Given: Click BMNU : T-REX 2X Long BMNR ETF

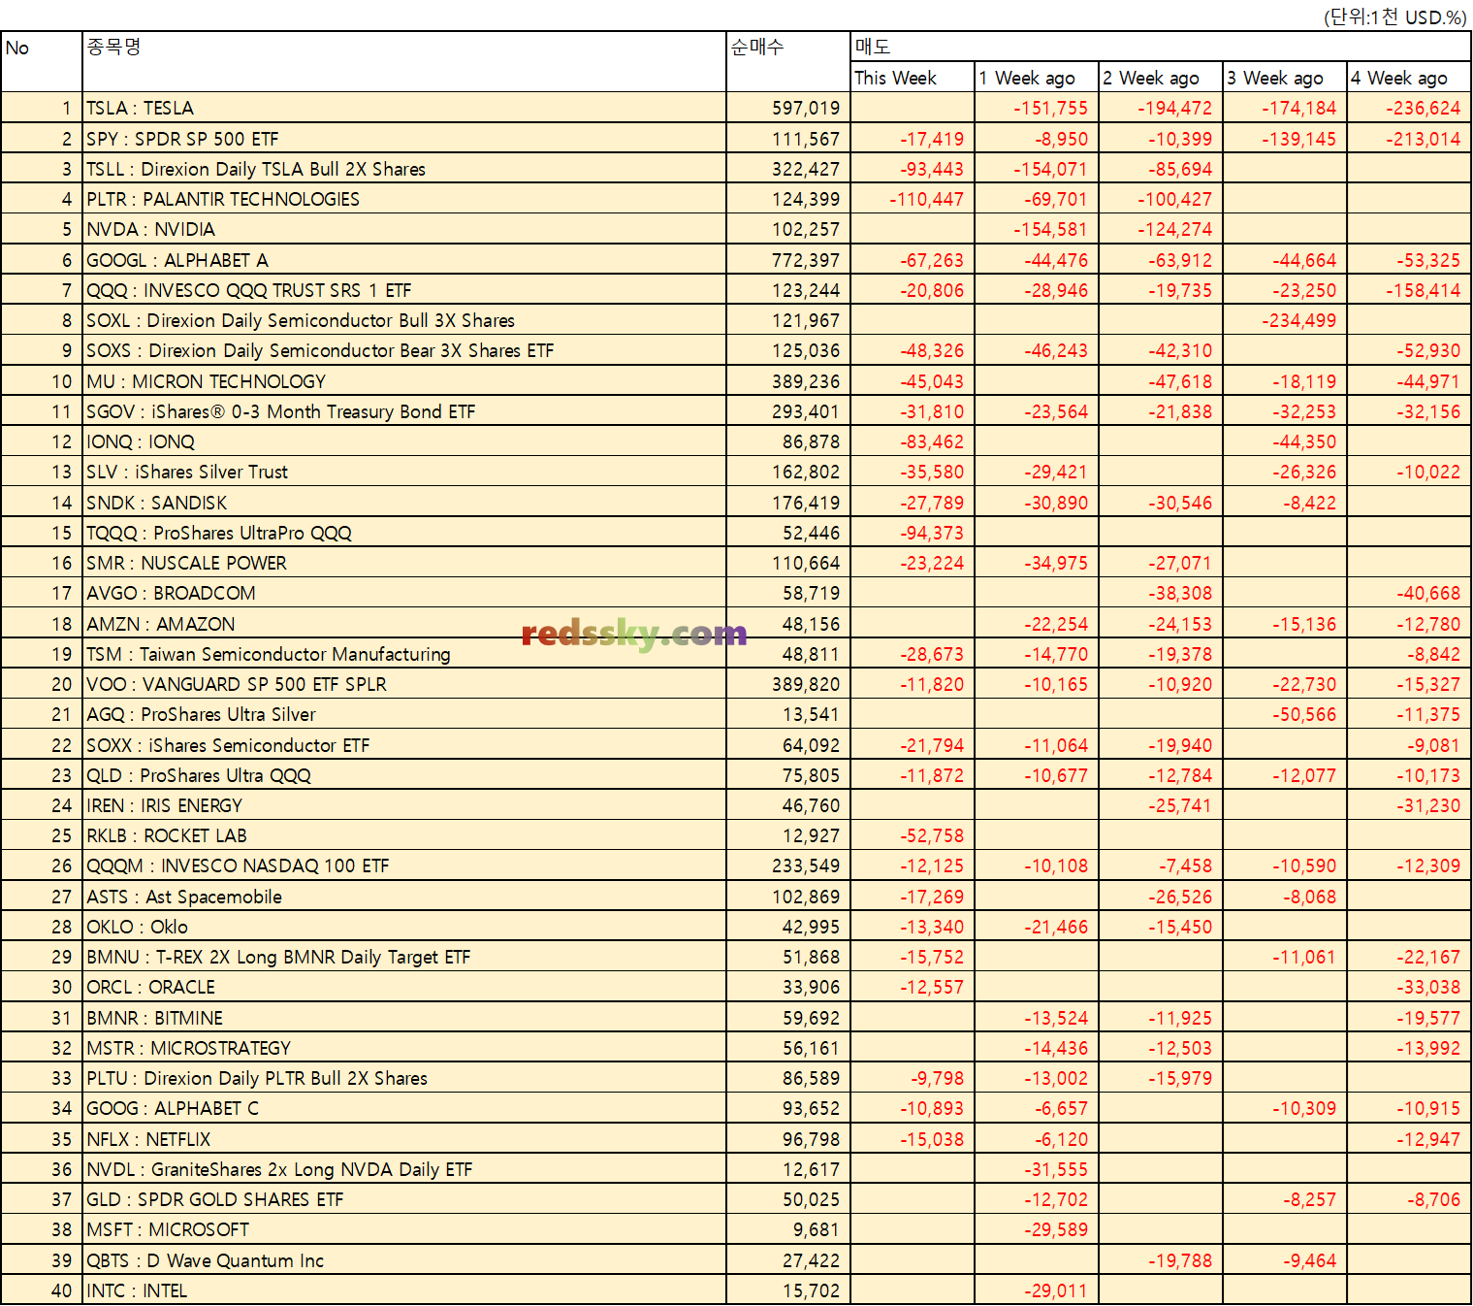Looking at the screenshot, I should [x=278, y=957].
